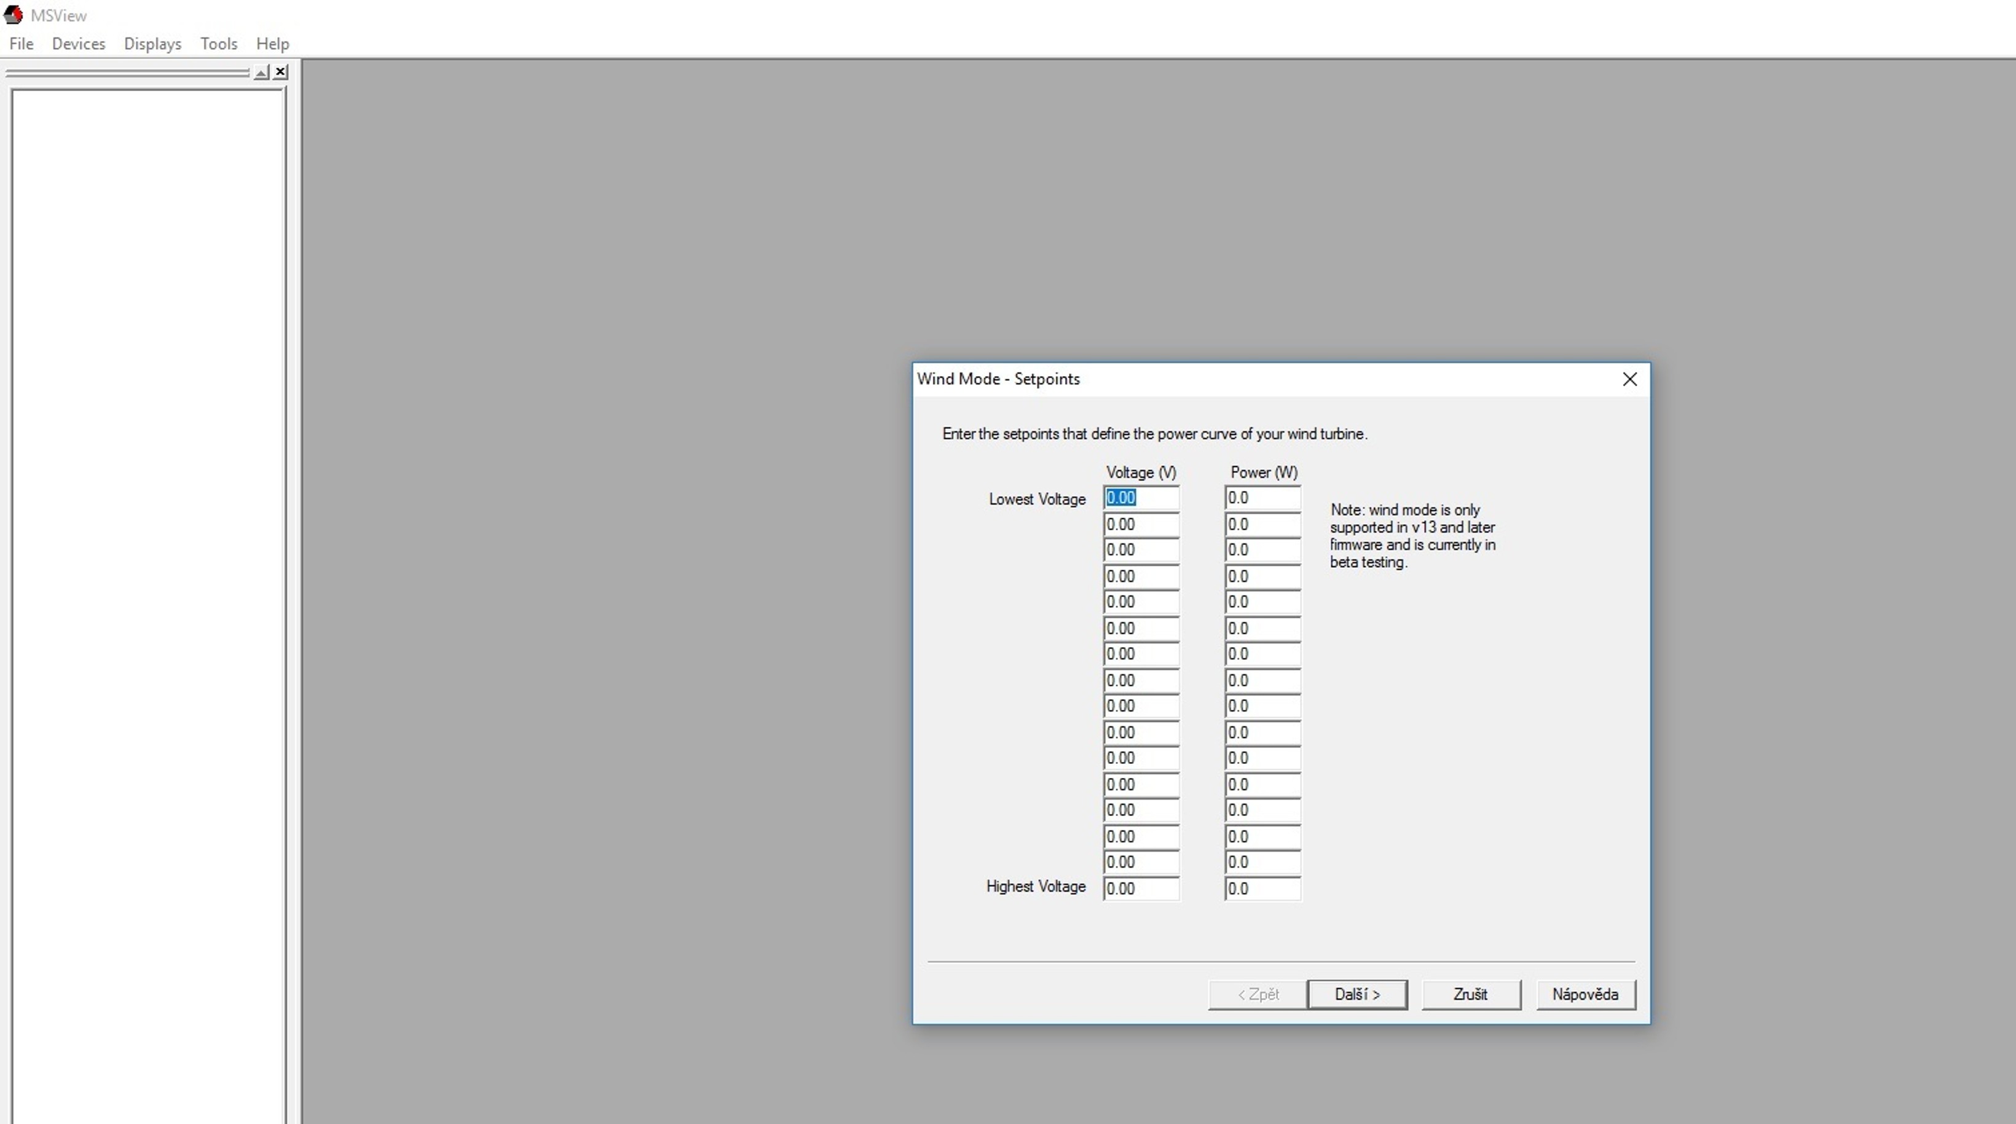Click the left panel drag gripper bar
This screenshot has height=1124, width=2016.
[x=127, y=73]
